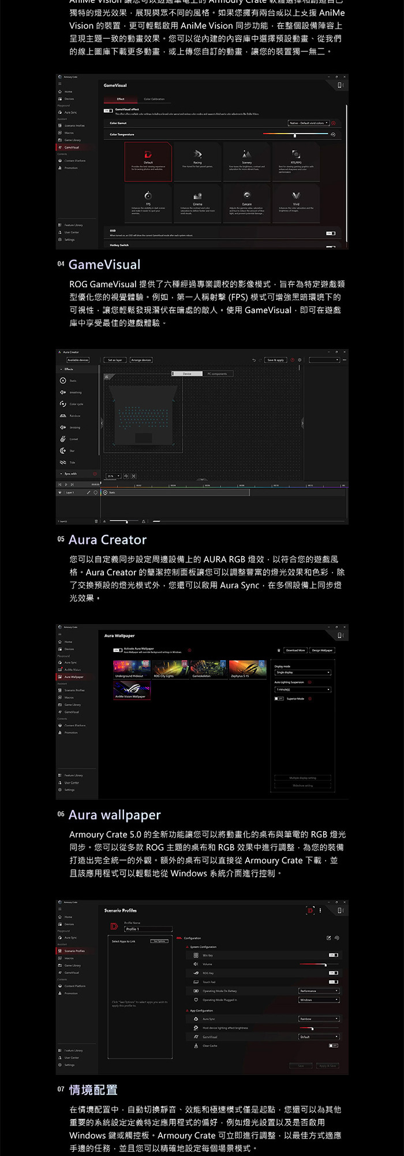Open the Color Gamut dropdown
The image size is (404, 1156).
309,123
